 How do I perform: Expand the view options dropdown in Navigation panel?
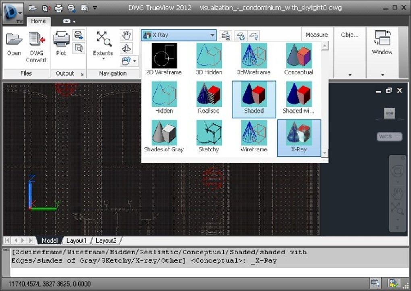pos(135,61)
